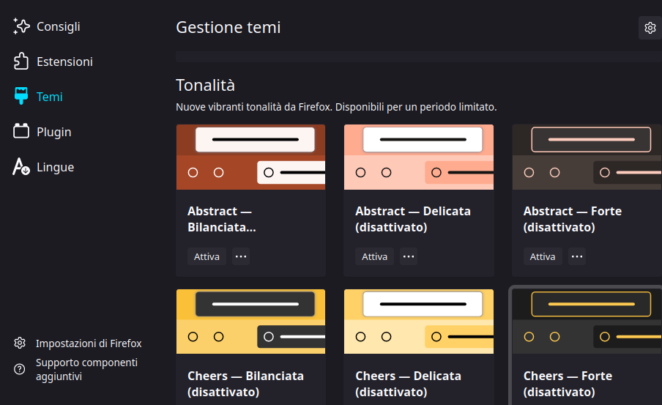Click the Cheers — Forte (disattivato) title
Viewport: 662px width, 405px height.
pos(568,384)
